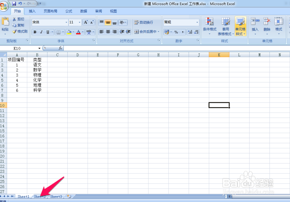Click Delete cells (删除) icon
The height and width of the screenshot is (202, 290).
[x=267, y=22]
